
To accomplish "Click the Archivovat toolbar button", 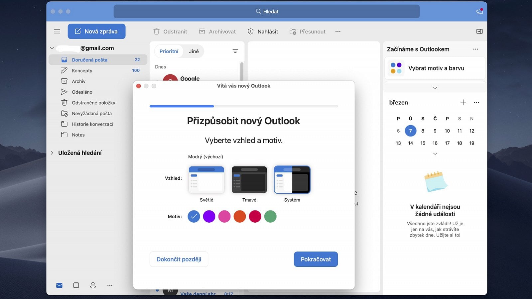I will 217,31.
